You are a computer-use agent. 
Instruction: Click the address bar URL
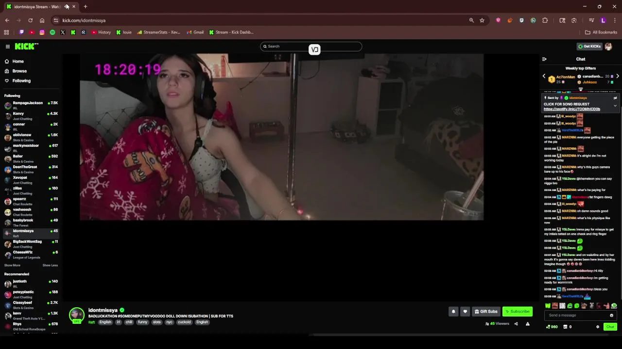[x=84, y=20]
